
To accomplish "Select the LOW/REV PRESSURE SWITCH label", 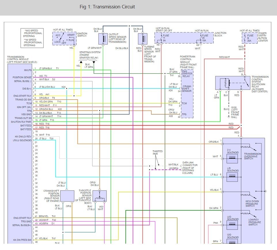I will (254, 222).
